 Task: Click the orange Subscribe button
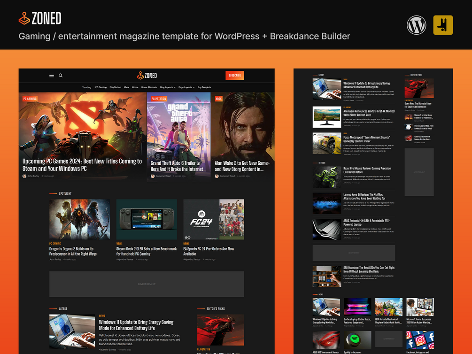click(234, 76)
